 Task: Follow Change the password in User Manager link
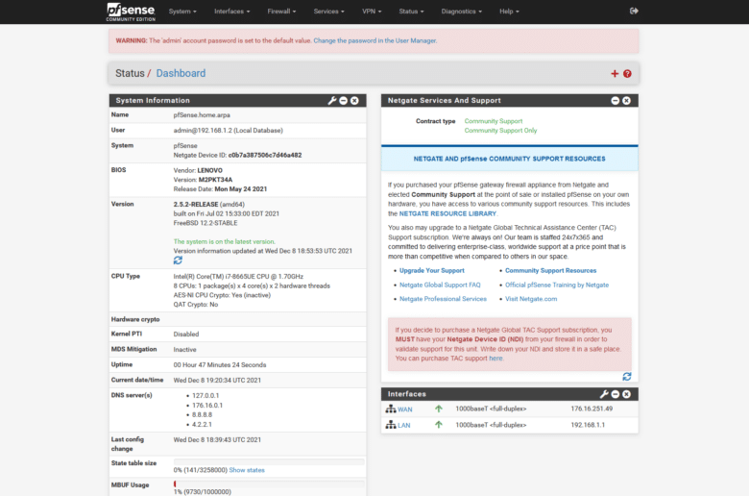(374, 40)
